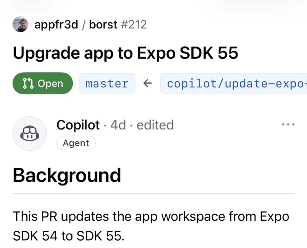Open appfr3d user avatar
Image resolution: width=307 pixels, height=248 pixels.
pyautogui.click(x=20, y=24)
